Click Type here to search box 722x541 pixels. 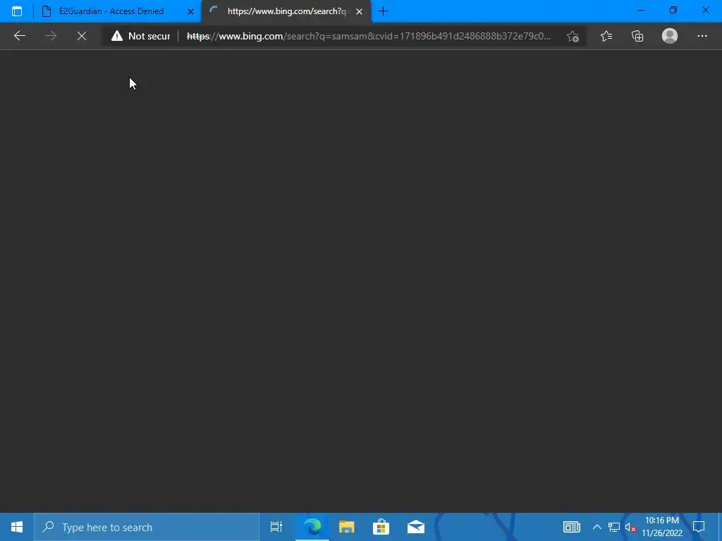point(147,527)
